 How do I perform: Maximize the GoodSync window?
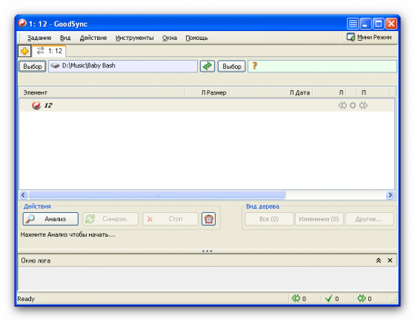[x=379, y=24]
